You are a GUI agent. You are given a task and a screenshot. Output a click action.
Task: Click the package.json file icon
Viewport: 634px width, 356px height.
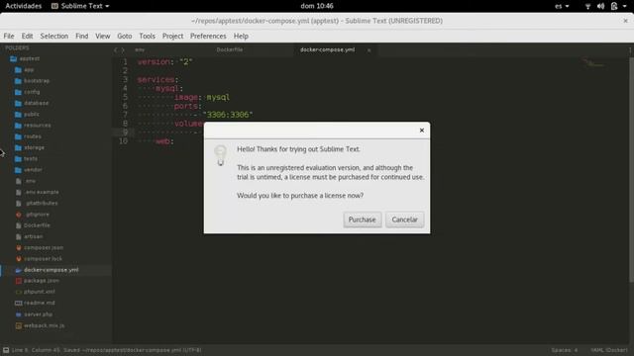point(19,281)
